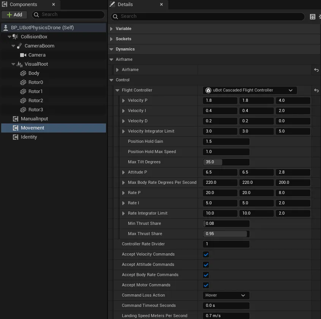Open the property matrix table view icon
This screenshot has height=319, width=321.
click(x=312, y=17)
